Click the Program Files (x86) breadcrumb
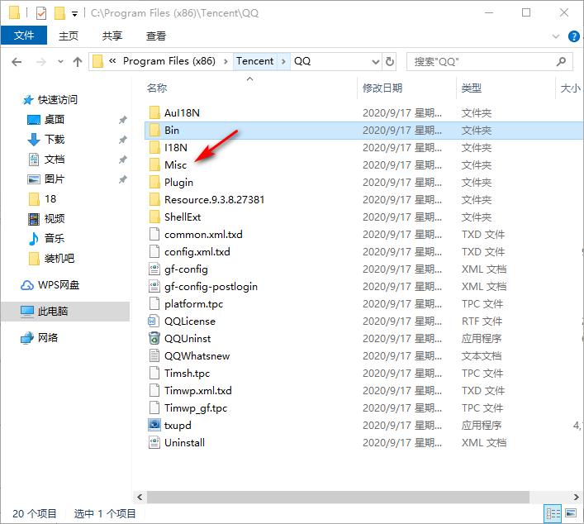The image size is (584, 524). pos(169,61)
